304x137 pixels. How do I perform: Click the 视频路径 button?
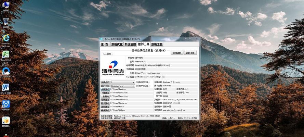105,110
